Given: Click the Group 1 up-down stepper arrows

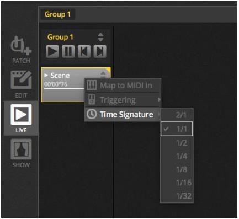Looking at the screenshot, I should (100, 37).
